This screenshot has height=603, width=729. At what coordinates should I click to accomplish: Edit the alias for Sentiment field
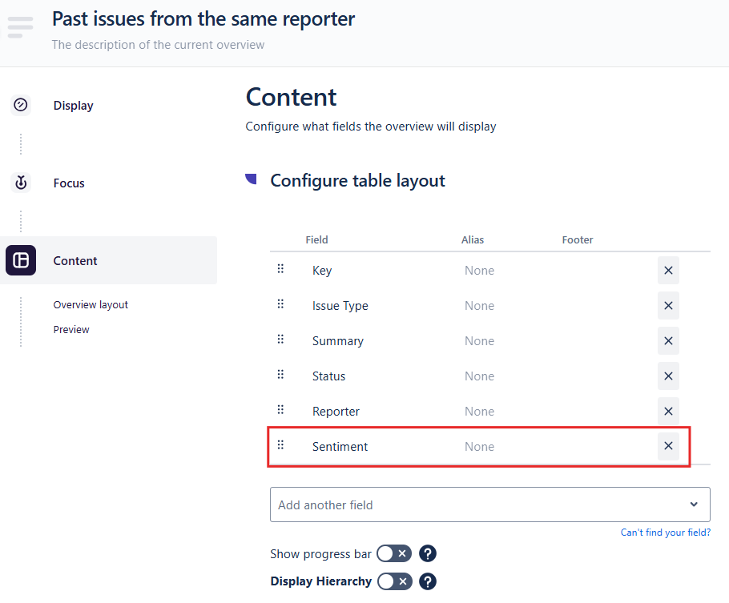click(x=479, y=447)
